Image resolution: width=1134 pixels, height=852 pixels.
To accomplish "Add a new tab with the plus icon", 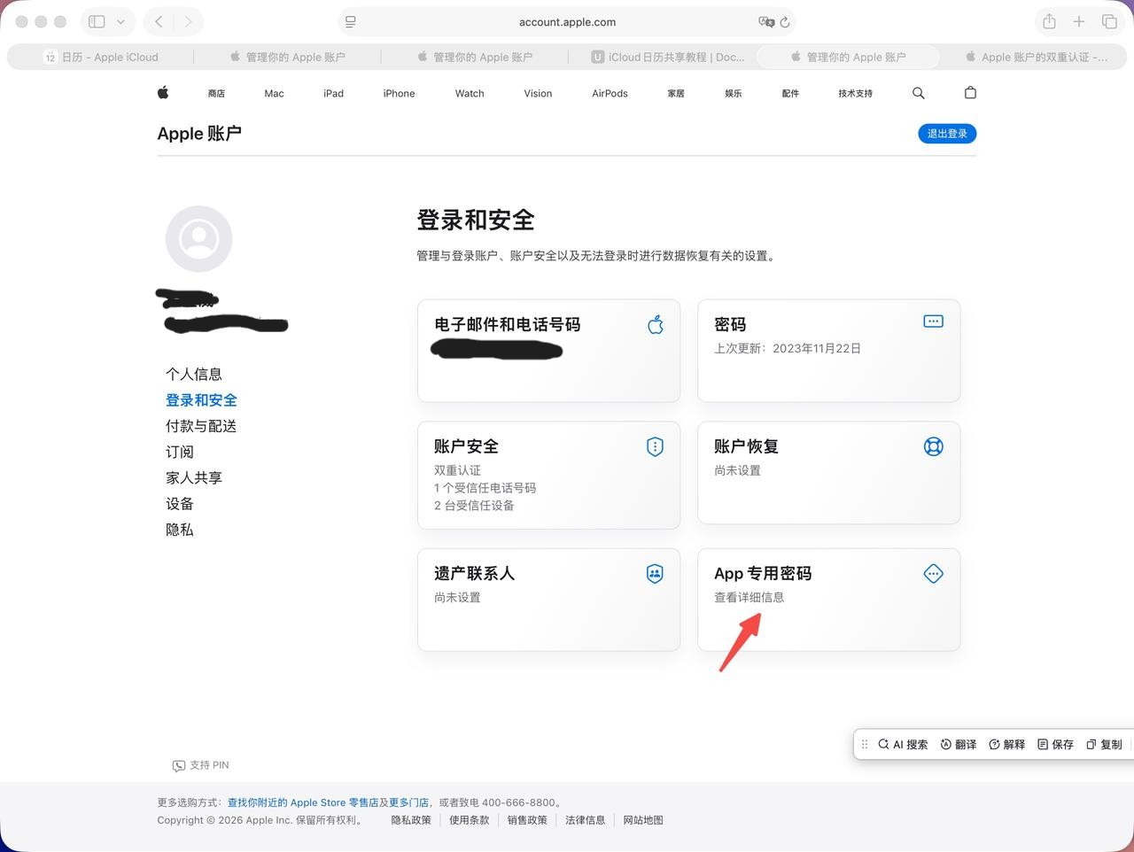I will coord(1079,21).
